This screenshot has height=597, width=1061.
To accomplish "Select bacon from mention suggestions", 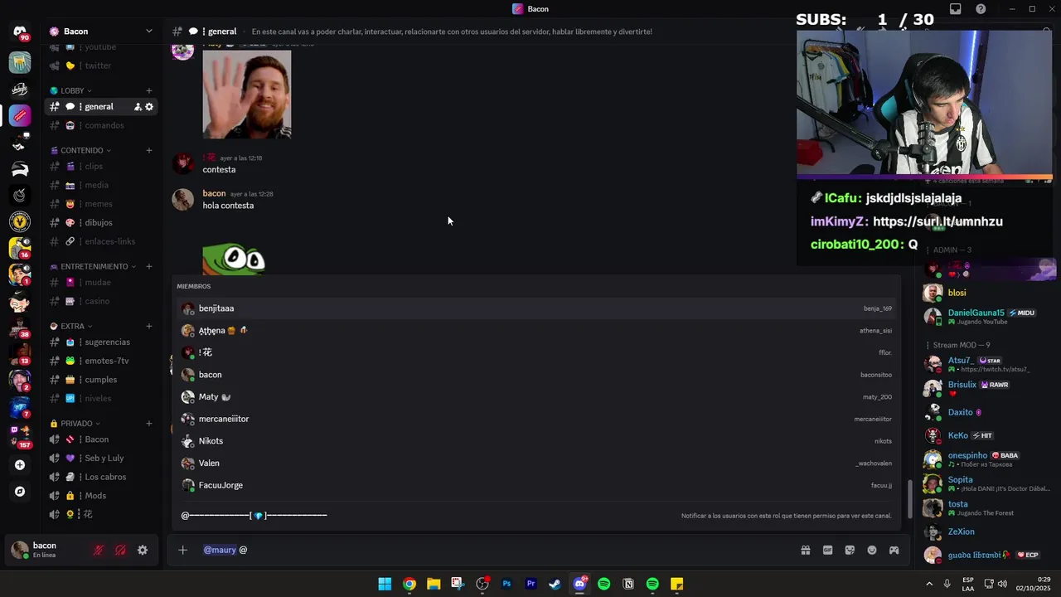I will (536, 375).
